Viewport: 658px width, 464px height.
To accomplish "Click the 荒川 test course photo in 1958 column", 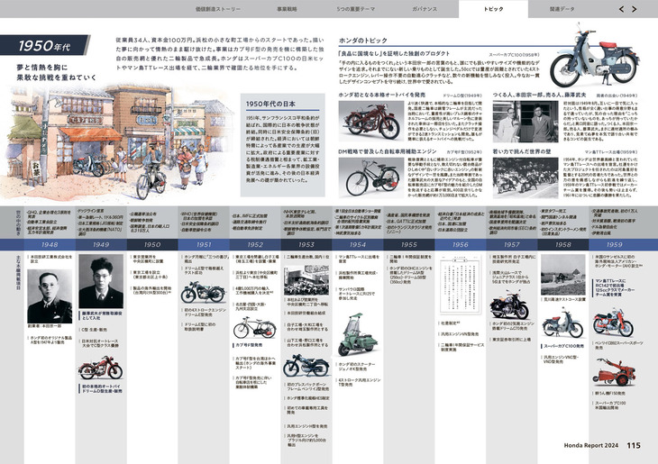I will tap(562, 275).
